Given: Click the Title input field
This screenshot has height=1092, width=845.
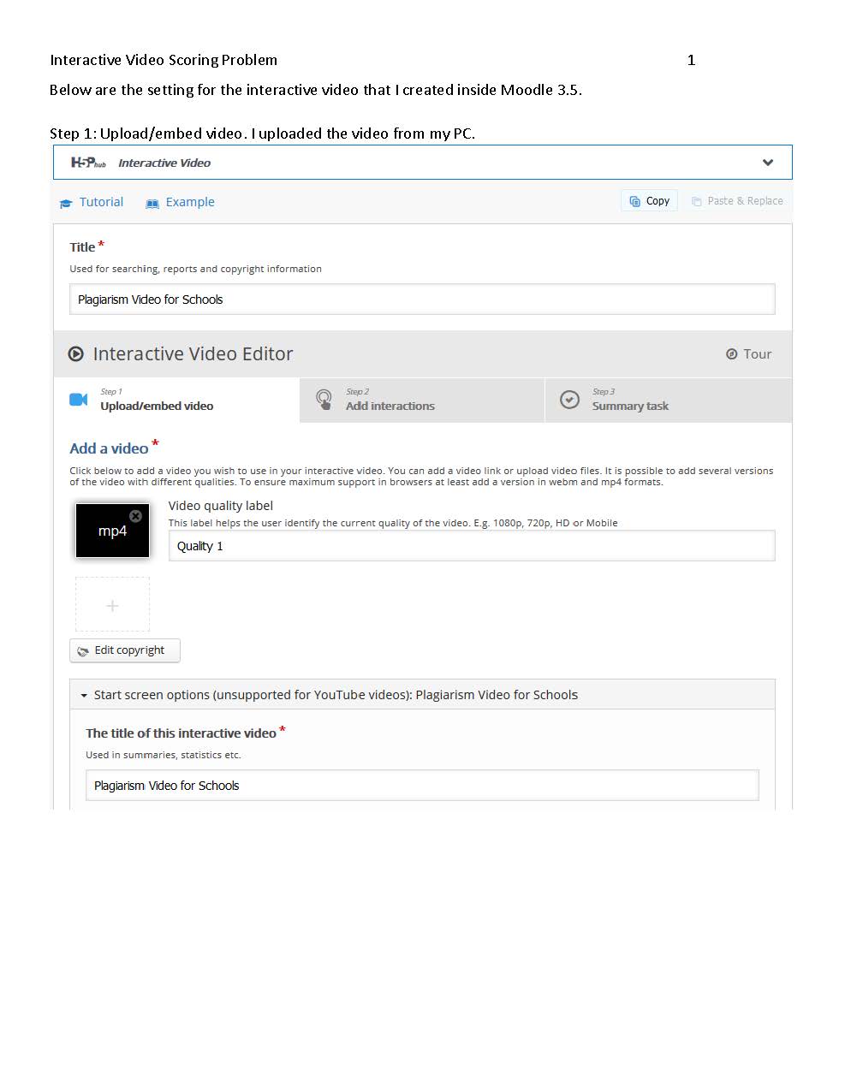Looking at the screenshot, I should click(x=422, y=299).
